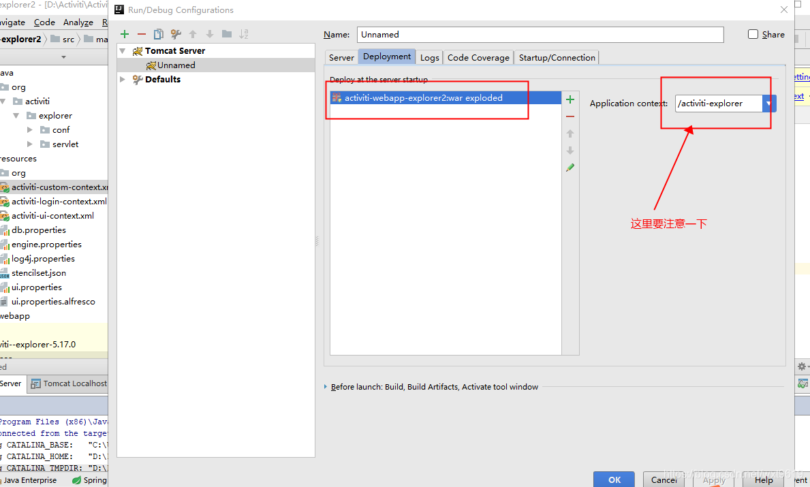The image size is (810, 487).
Task: Move deployment artifact up
Action: click(570, 133)
